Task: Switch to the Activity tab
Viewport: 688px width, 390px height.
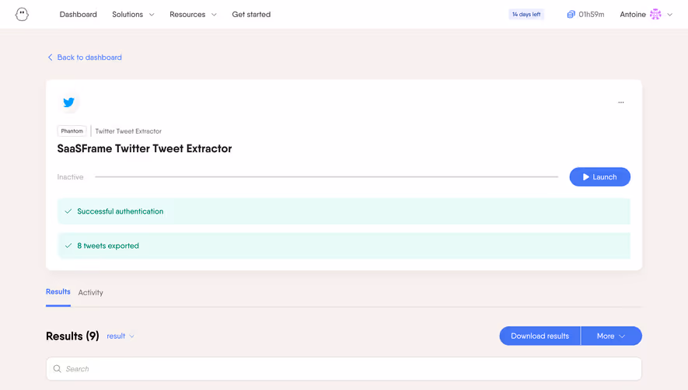Action: coord(90,293)
